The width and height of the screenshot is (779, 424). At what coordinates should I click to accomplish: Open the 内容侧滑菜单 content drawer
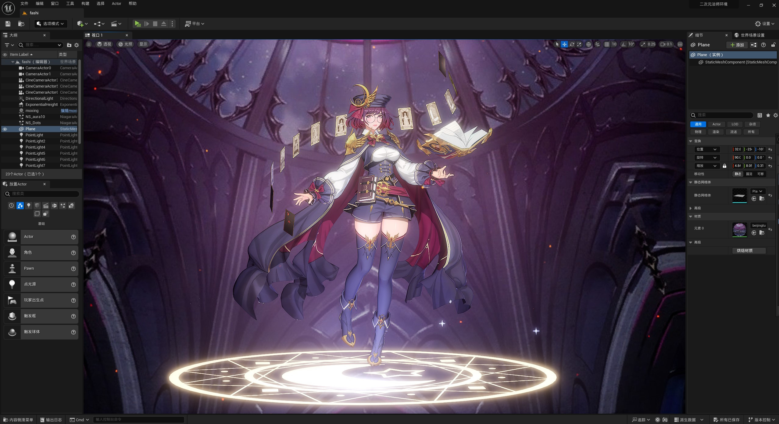[18, 420]
